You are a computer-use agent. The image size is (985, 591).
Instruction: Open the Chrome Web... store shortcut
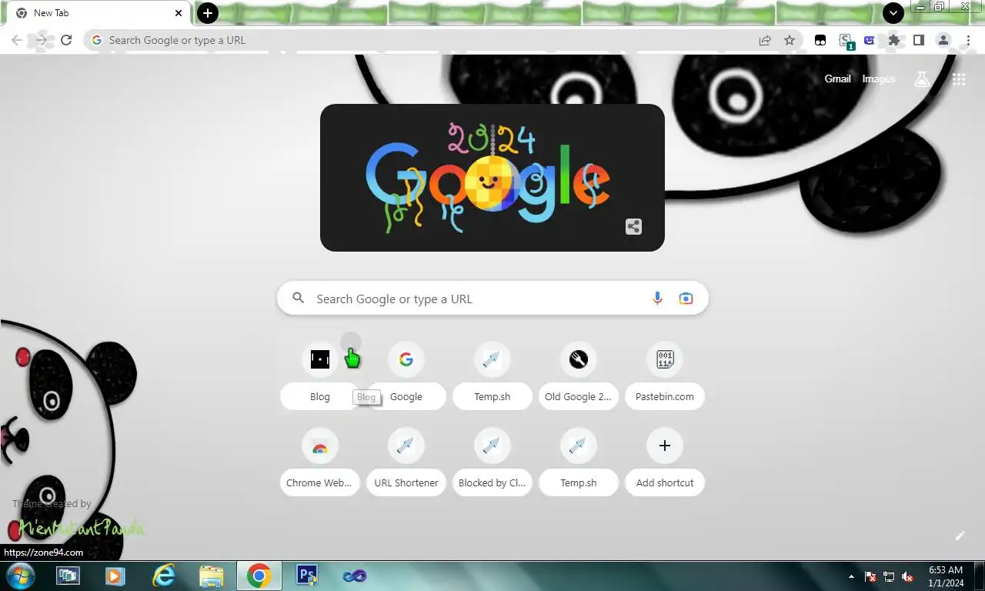tap(320, 462)
